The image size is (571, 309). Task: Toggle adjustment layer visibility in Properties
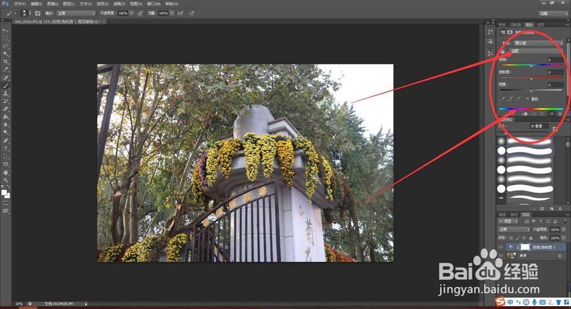tap(552, 114)
